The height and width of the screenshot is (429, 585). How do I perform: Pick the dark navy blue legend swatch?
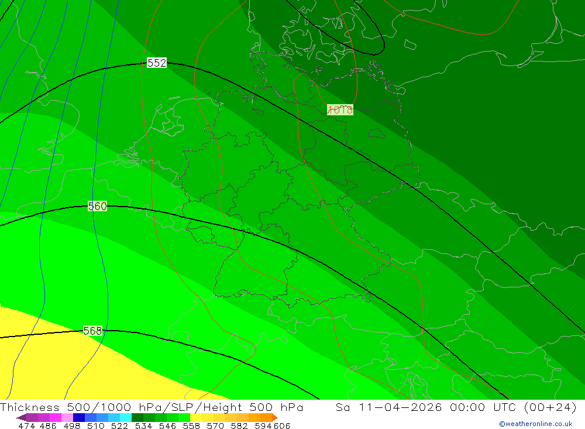[79, 417]
